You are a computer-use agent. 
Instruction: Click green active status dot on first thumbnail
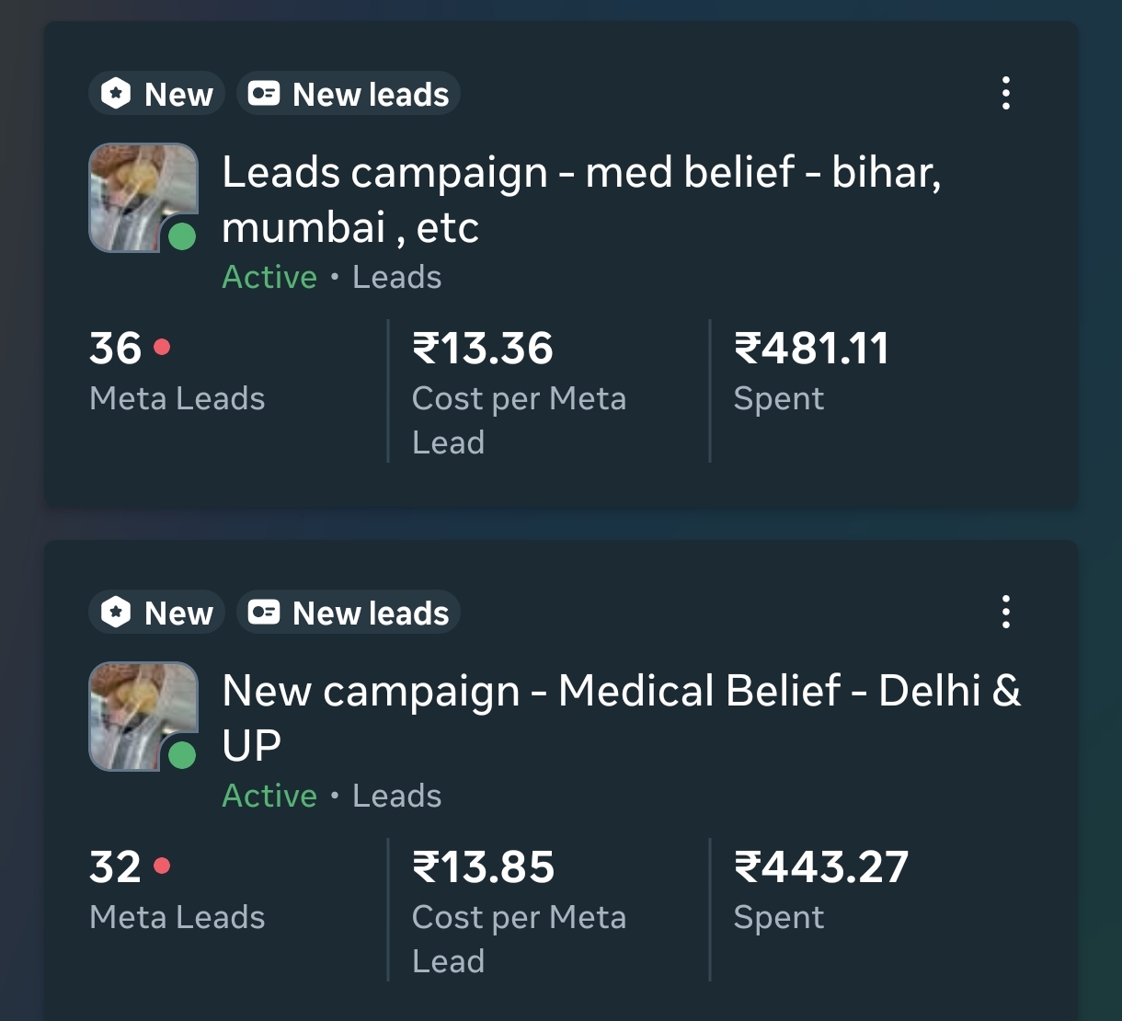pyautogui.click(x=182, y=236)
